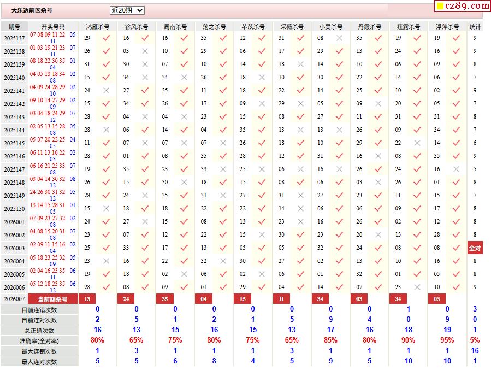Click the red 13 box under 鸿雁杀号
Image resolution: width=491 pixels, height=370 pixels.
coord(87,299)
